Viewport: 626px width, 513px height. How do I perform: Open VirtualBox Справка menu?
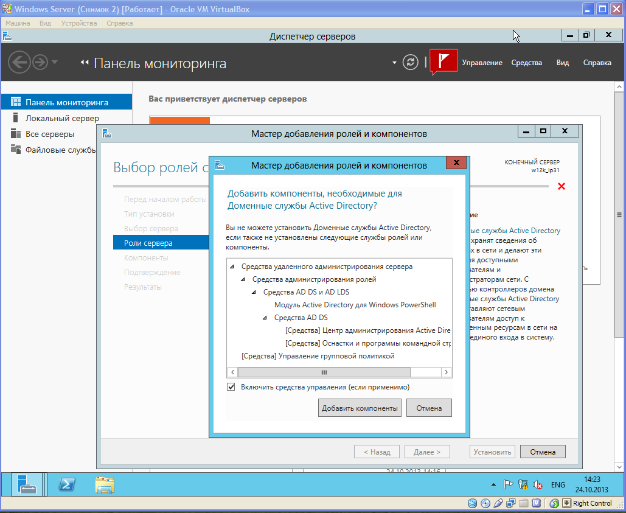[120, 23]
